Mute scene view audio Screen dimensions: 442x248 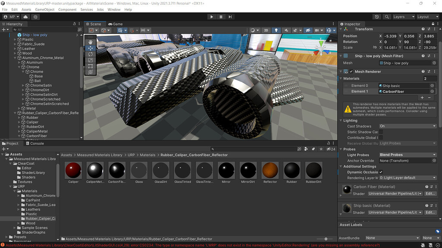tap(287, 30)
